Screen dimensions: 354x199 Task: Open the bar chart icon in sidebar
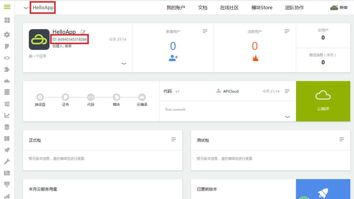click(x=7, y=196)
